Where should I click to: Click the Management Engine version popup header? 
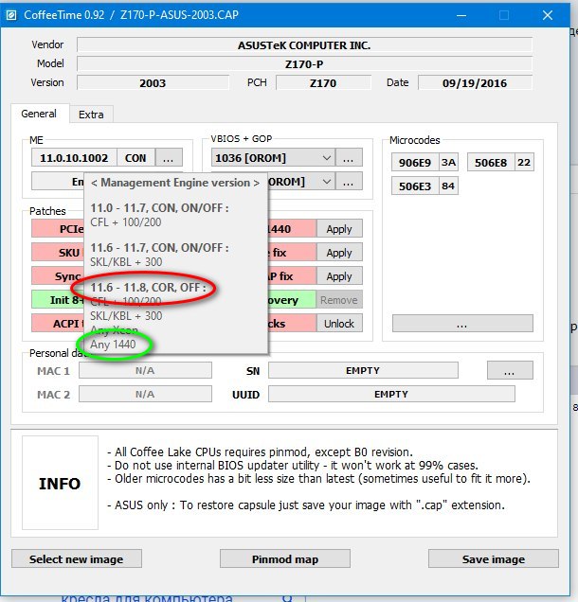(x=175, y=183)
